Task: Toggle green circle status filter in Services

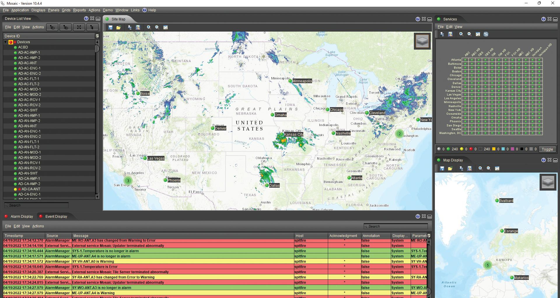Action: (x=448, y=149)
